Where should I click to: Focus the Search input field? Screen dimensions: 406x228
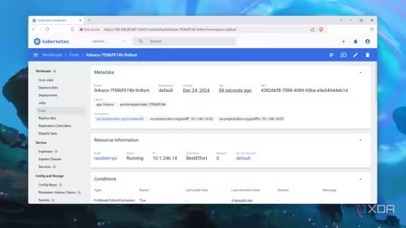(x=192, y=41)
